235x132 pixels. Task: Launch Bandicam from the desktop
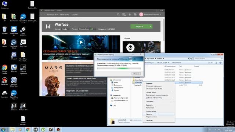click(x=4, y=81)
